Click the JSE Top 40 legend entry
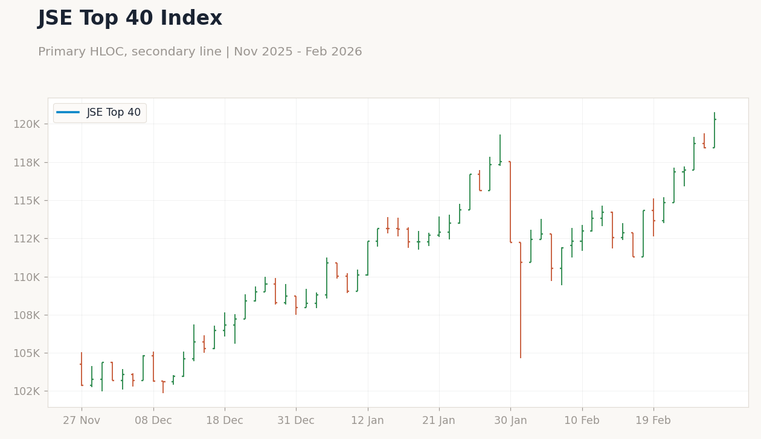 tap(99, 113)
